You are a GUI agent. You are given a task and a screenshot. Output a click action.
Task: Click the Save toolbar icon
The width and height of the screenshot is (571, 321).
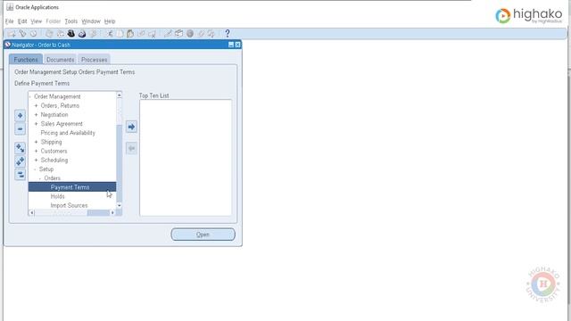click(49, 34)
